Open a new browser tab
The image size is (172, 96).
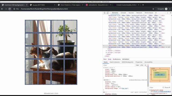click(143, 5)
